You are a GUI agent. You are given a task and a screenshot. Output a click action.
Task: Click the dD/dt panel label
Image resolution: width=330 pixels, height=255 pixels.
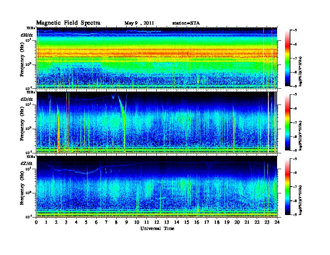[x=27, y=99]
